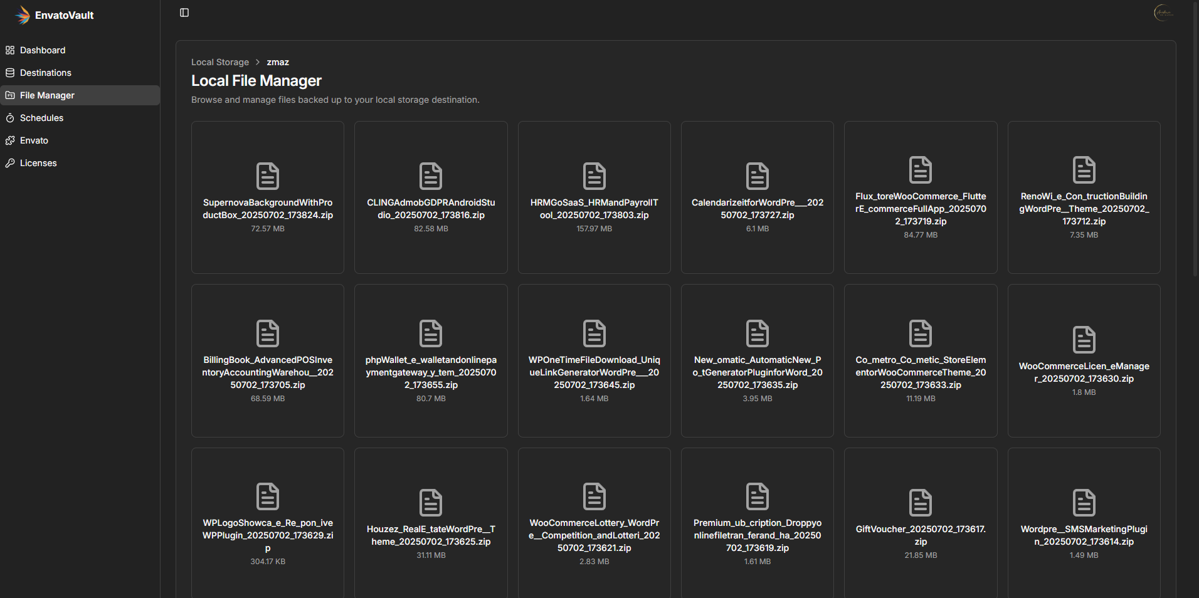This screenshot has width=1199, height=598.
Task: Select filename Flux_toreWooCommerce_FlutterE_commerceFullApp zip
Action: 921,209
